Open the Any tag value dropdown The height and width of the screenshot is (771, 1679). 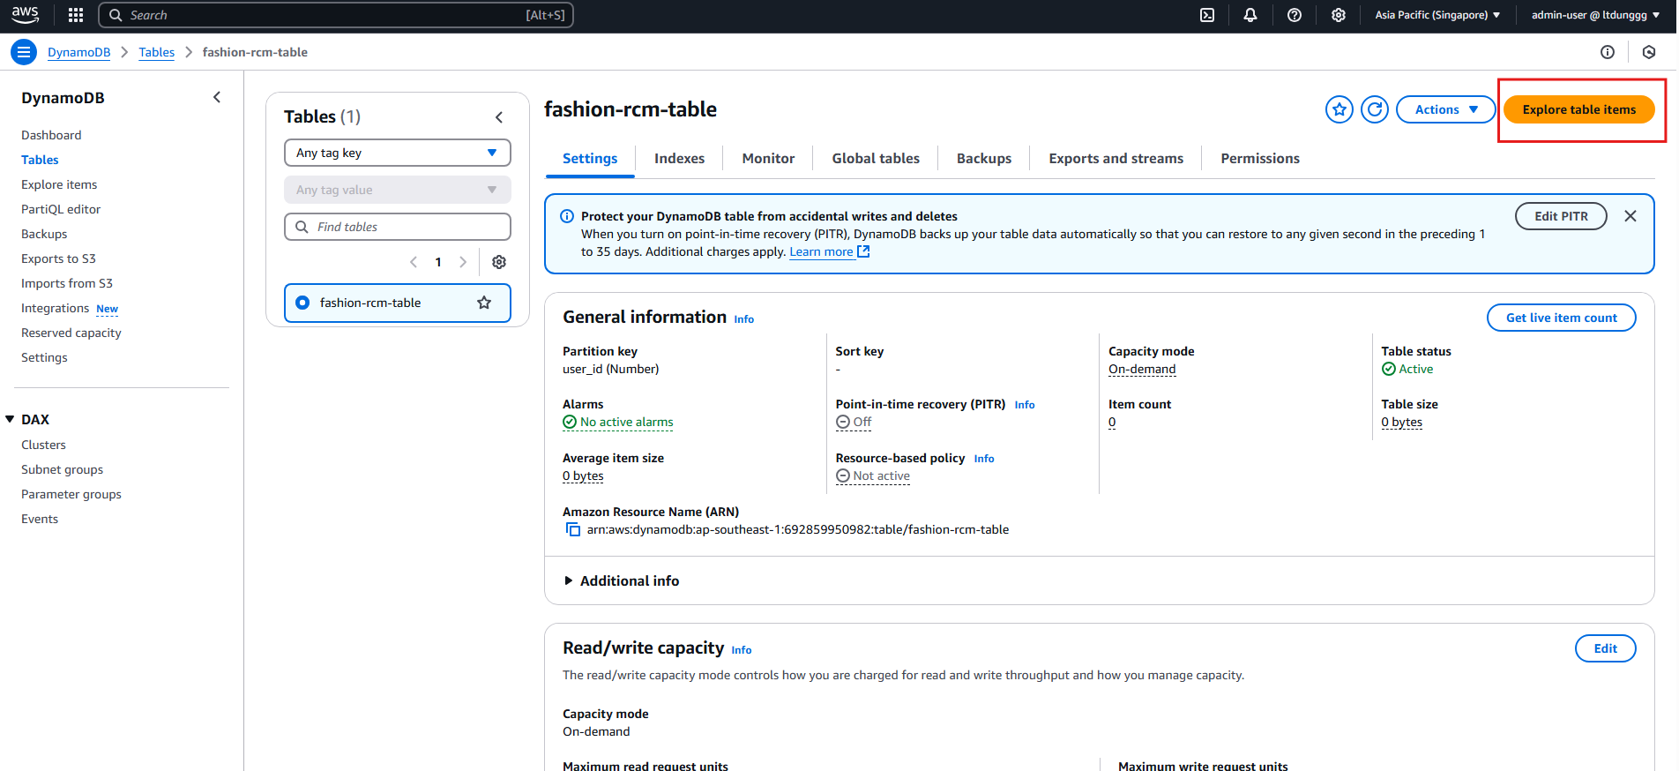click(398, 190)
